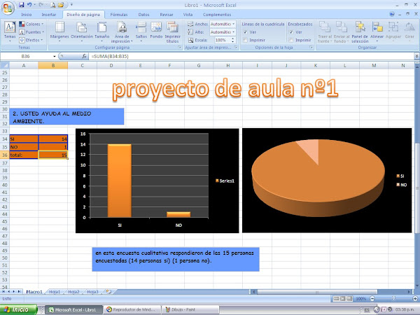Switch to Inicio ribbon tab
Screen dimensions: 420x315
[27, 15]
